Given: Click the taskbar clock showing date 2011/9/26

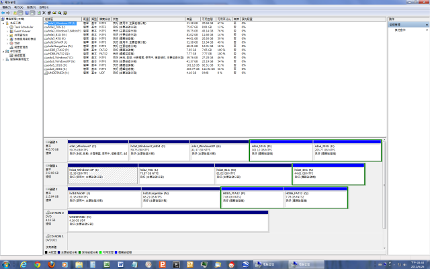Looking at the screenshot, I should pos(418,264).
